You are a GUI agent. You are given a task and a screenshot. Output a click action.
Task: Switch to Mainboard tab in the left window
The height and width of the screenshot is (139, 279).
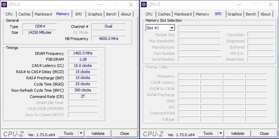[43, 14]
